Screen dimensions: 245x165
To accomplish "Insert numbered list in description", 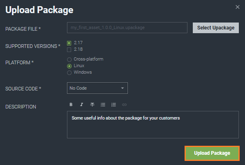I will point(113,104).
